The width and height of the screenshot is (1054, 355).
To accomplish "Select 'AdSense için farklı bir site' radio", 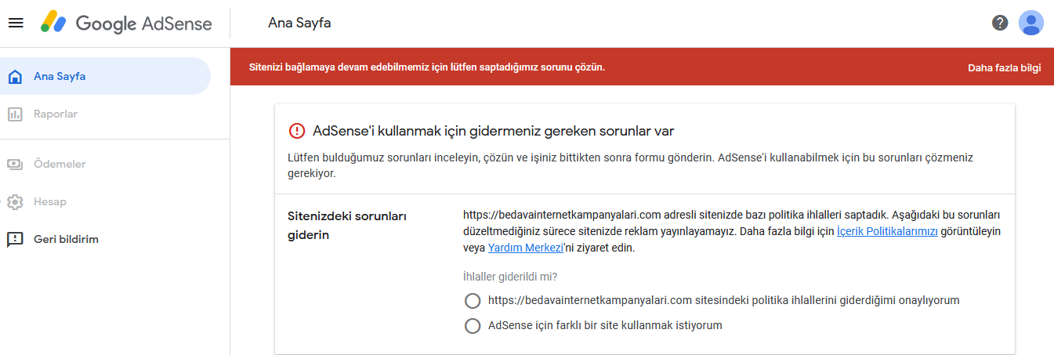I will tap(473, 326).
